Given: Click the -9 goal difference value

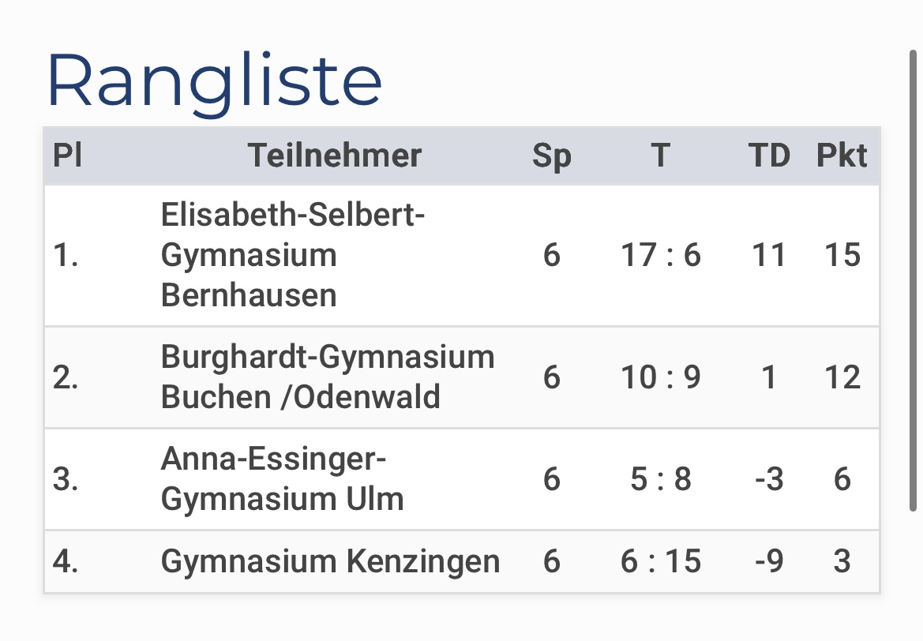Looking at the screenshot, I should (769, 561).
